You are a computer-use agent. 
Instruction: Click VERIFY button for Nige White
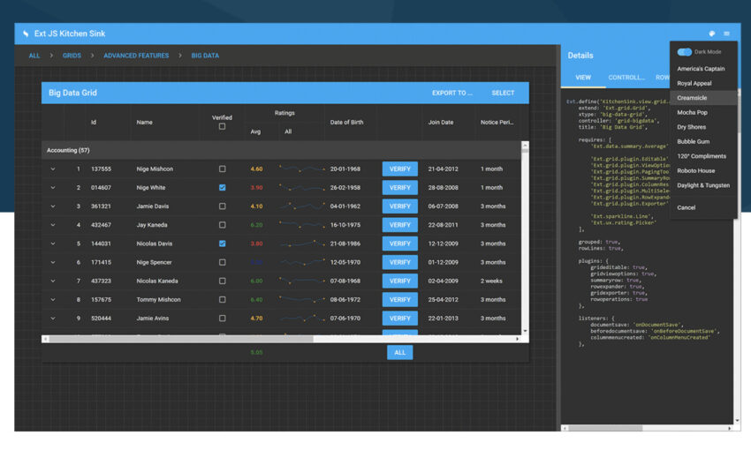pyautogui.click(x=400, y=187)
